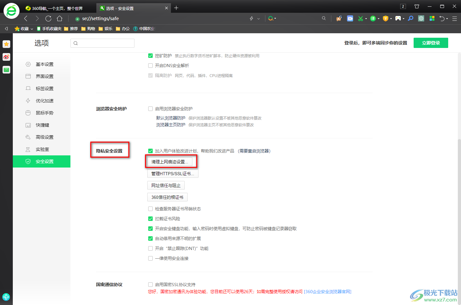
Task: Click the 360 browser logo
Action: click(x=12, y=11)
